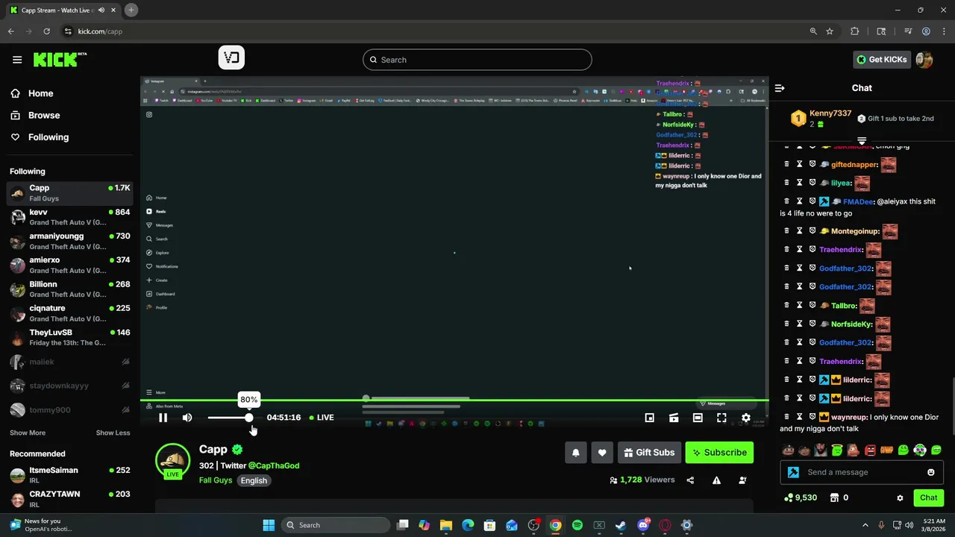
Task: Enable picture-in-picture mini player
Action: click(x=650, y=418)
